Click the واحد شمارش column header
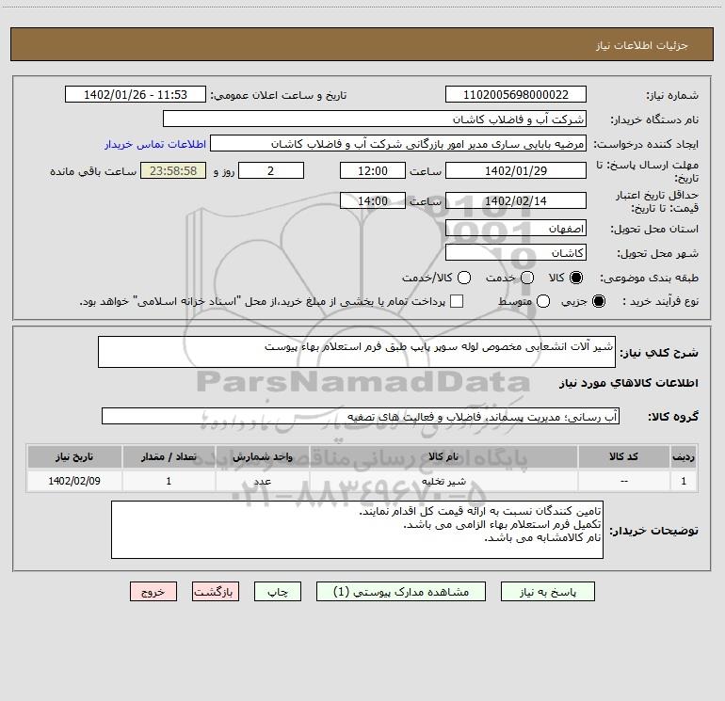Image resolution: width=725 pixels, height=701 pixels. (x=262, y=457)
